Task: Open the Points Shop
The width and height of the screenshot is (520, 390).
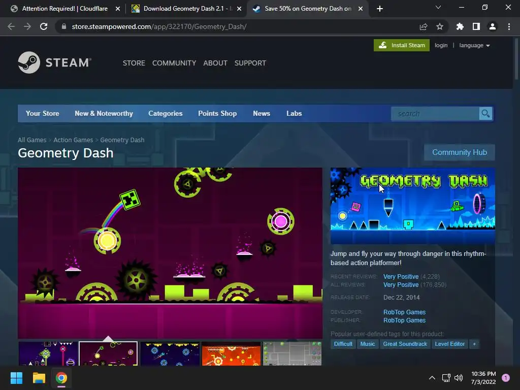Action: (x=217, y=113)
